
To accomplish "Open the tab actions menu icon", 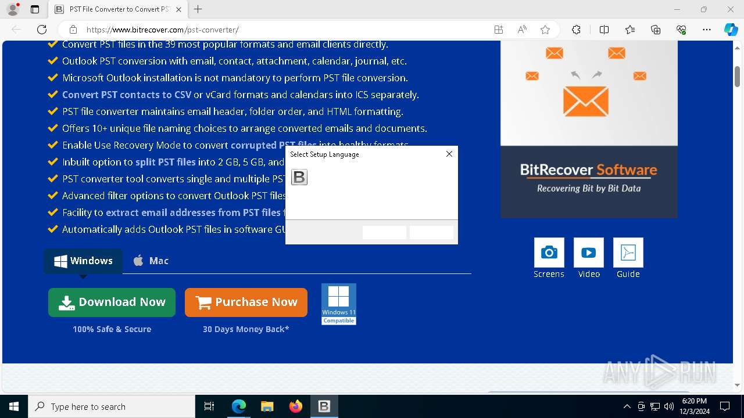I will 35,9.
